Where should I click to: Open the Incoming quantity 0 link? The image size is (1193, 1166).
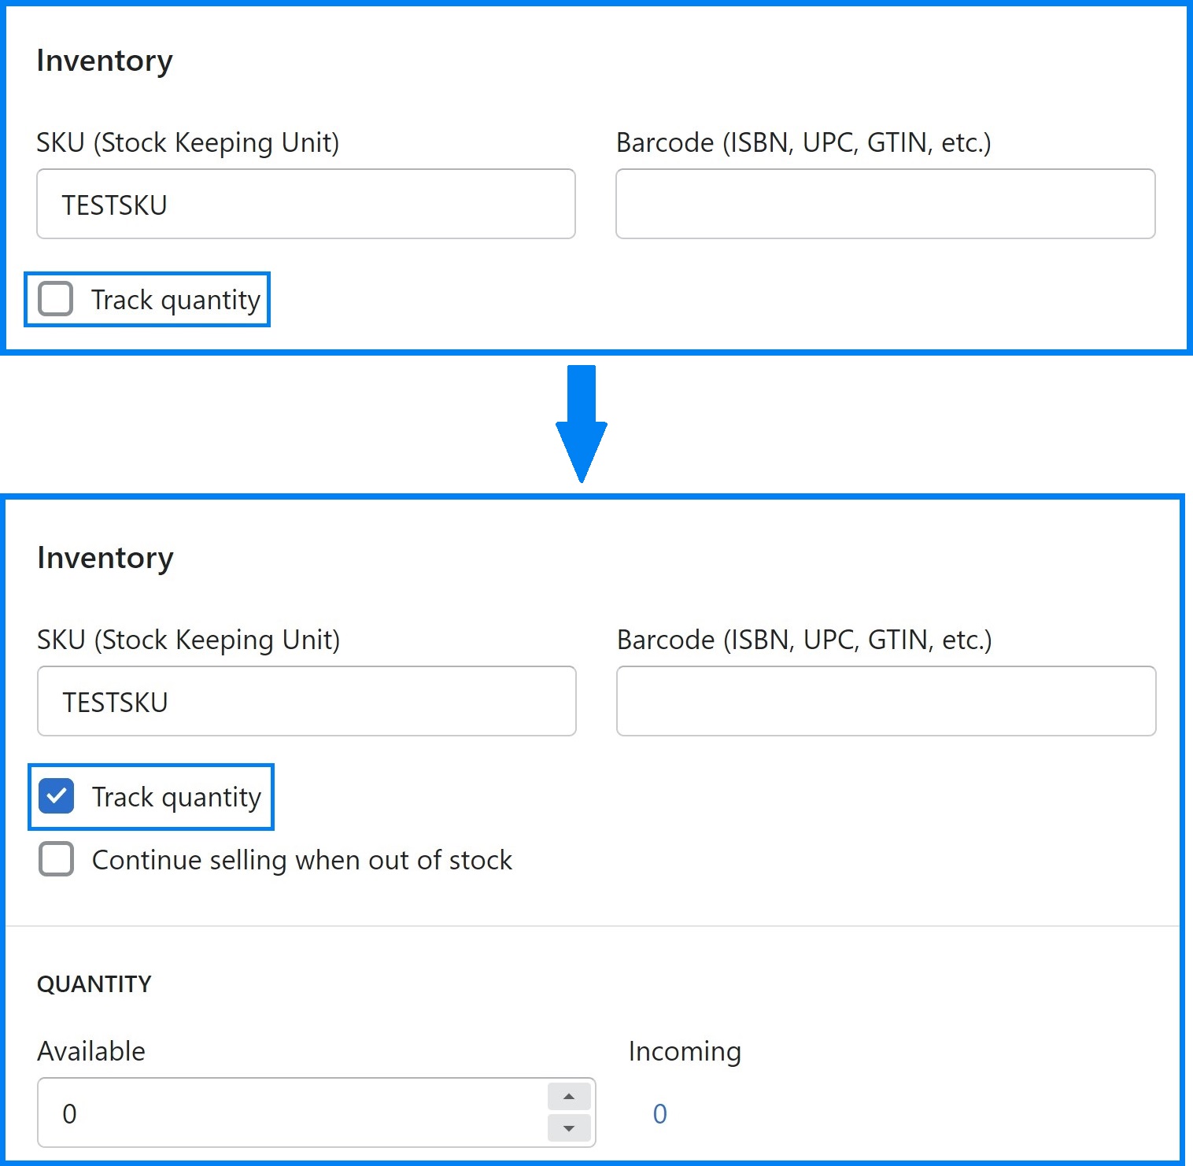point(660,1113)
